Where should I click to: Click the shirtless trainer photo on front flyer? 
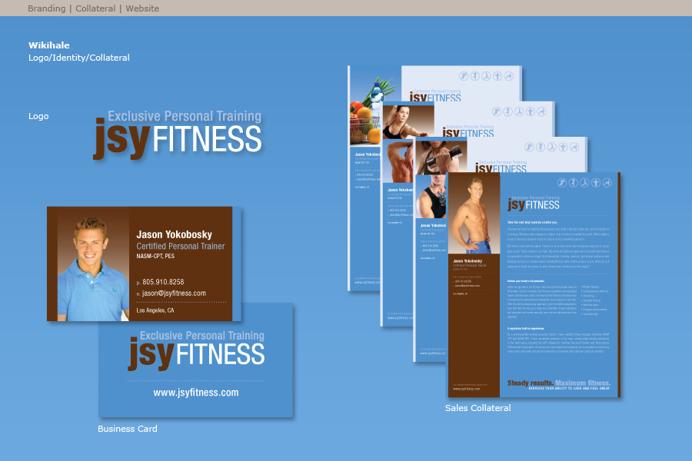tap(474, 215)
